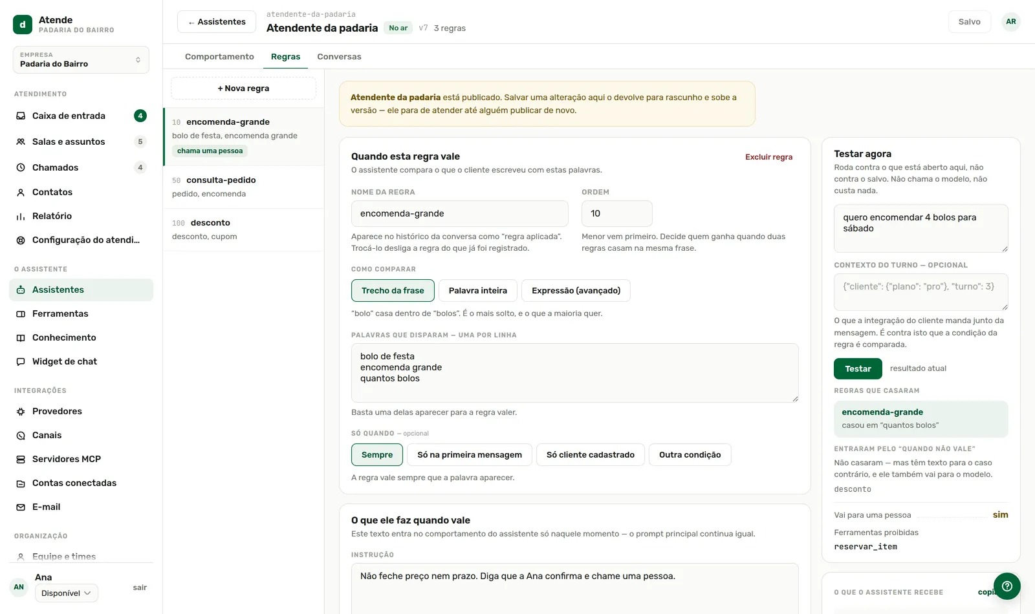Image resolution: width=1035 pixels, height=614 pixels.
Task: Click the Ferramentas icon in sidebar
Action: click(21, 313)
